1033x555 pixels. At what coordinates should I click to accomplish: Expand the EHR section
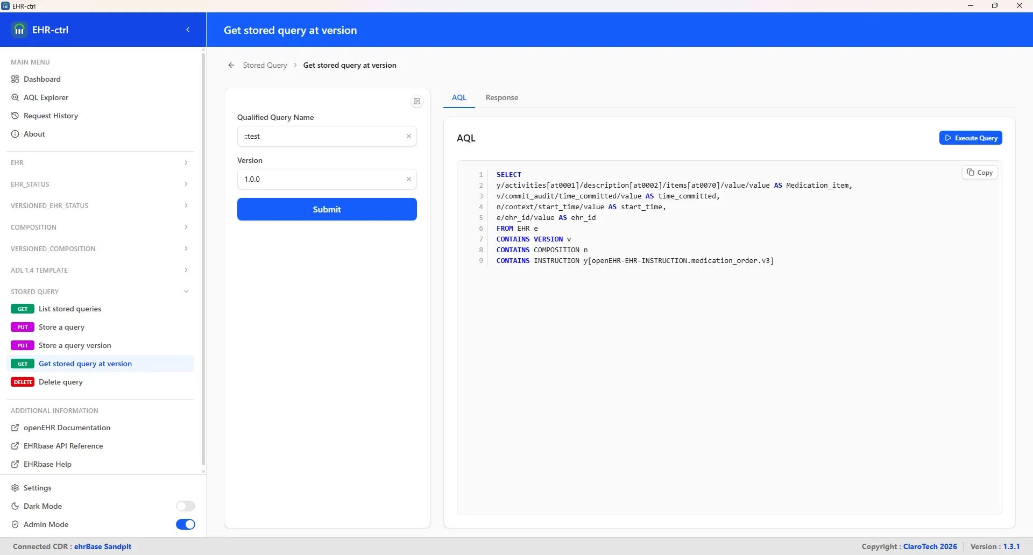click(x=100, y=162)
